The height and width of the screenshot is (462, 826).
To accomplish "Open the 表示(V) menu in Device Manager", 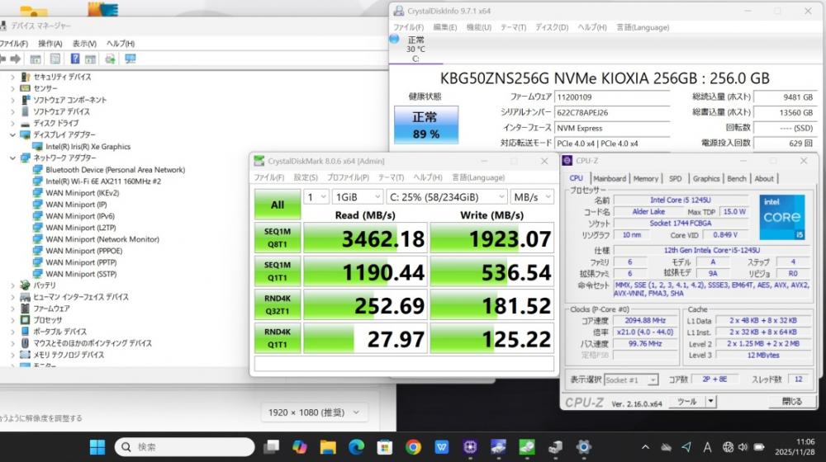I will click(x=84, y=44).
